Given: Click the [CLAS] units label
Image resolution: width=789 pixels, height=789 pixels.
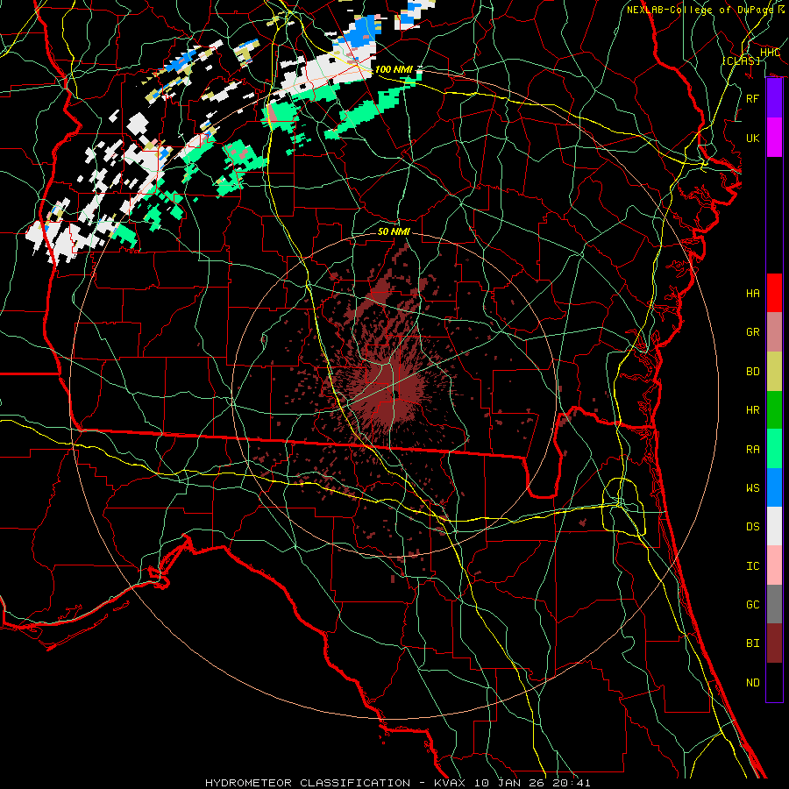Looking at the screenshot, I should point(741,60).
